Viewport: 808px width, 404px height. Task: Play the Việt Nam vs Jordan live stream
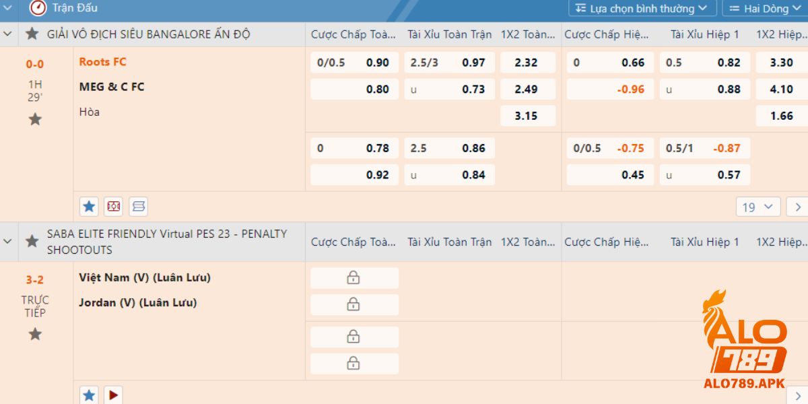(114, 395)
